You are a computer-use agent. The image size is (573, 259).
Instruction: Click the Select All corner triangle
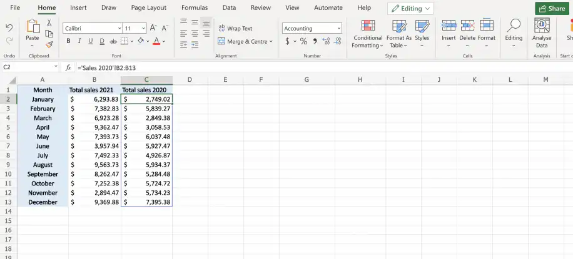click(x=13, y=81)
